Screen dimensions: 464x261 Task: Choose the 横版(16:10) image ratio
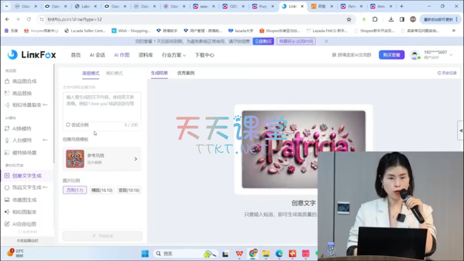(x=101, y=190)
